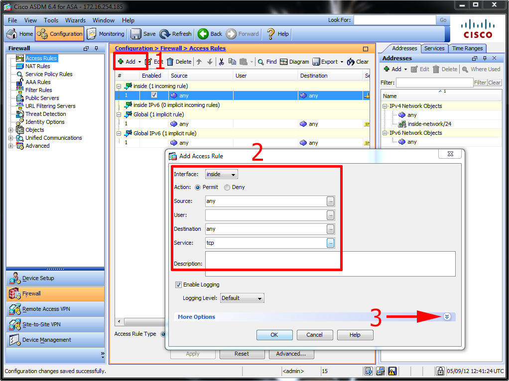The height and width of the screenshot is (381, 509).
Task: Find rules using the magnifier tool
Action: pos(267,62)
